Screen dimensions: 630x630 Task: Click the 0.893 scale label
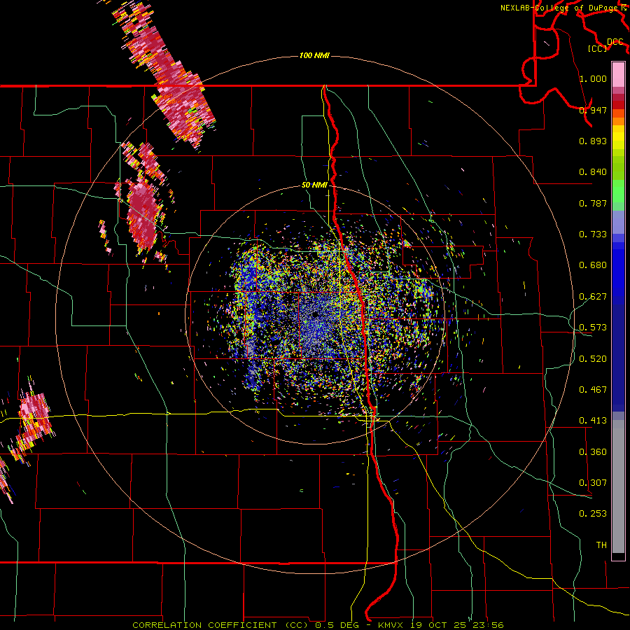(593, 141)
